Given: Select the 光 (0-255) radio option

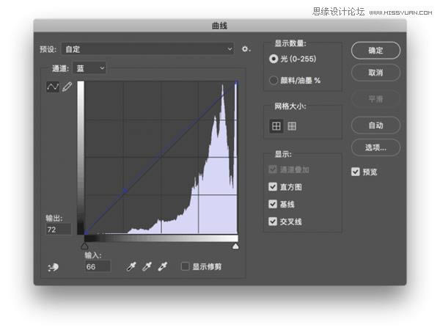Looking at the screenshot, I should [274, 59].
